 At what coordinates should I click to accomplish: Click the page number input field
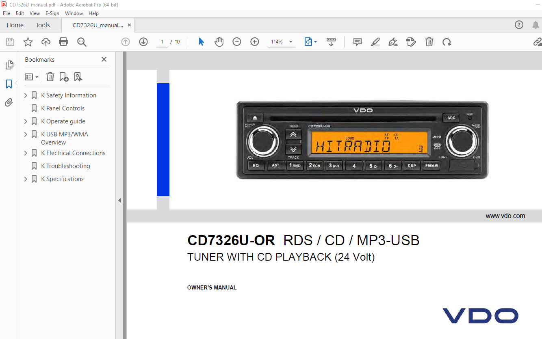(162, 42)
